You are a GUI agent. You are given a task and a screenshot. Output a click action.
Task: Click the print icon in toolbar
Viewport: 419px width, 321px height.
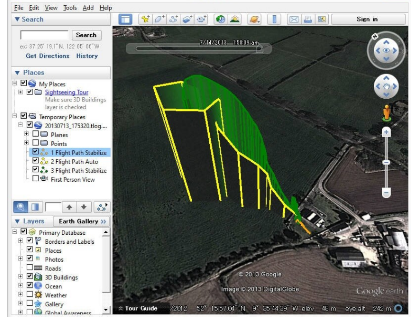pyautogui.click(x=308, y=19)
